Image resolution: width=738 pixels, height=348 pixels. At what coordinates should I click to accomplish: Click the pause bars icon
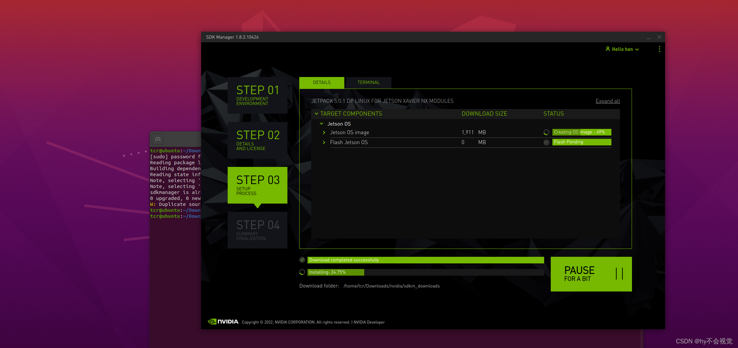tap(619, 274)
